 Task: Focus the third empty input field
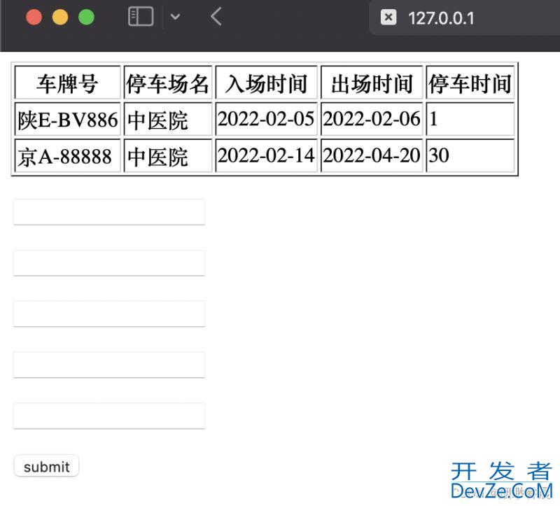point(109,314)
